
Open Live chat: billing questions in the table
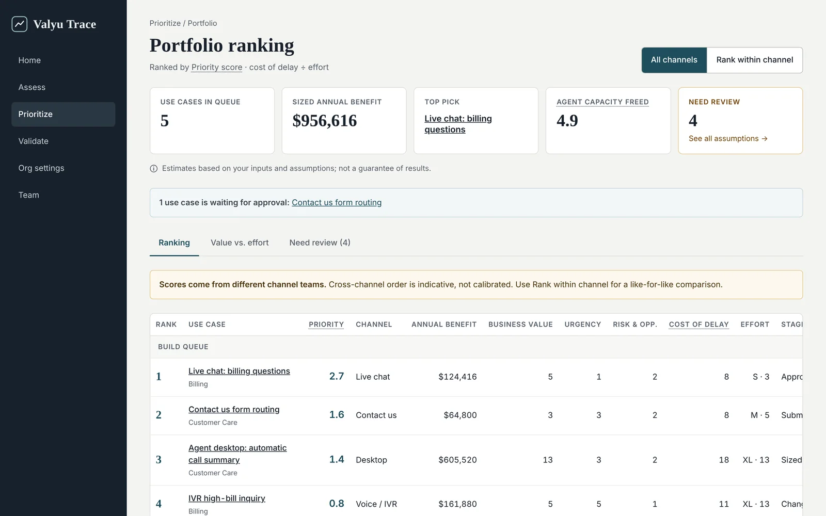pyautogui.click(x=239, y=371)
